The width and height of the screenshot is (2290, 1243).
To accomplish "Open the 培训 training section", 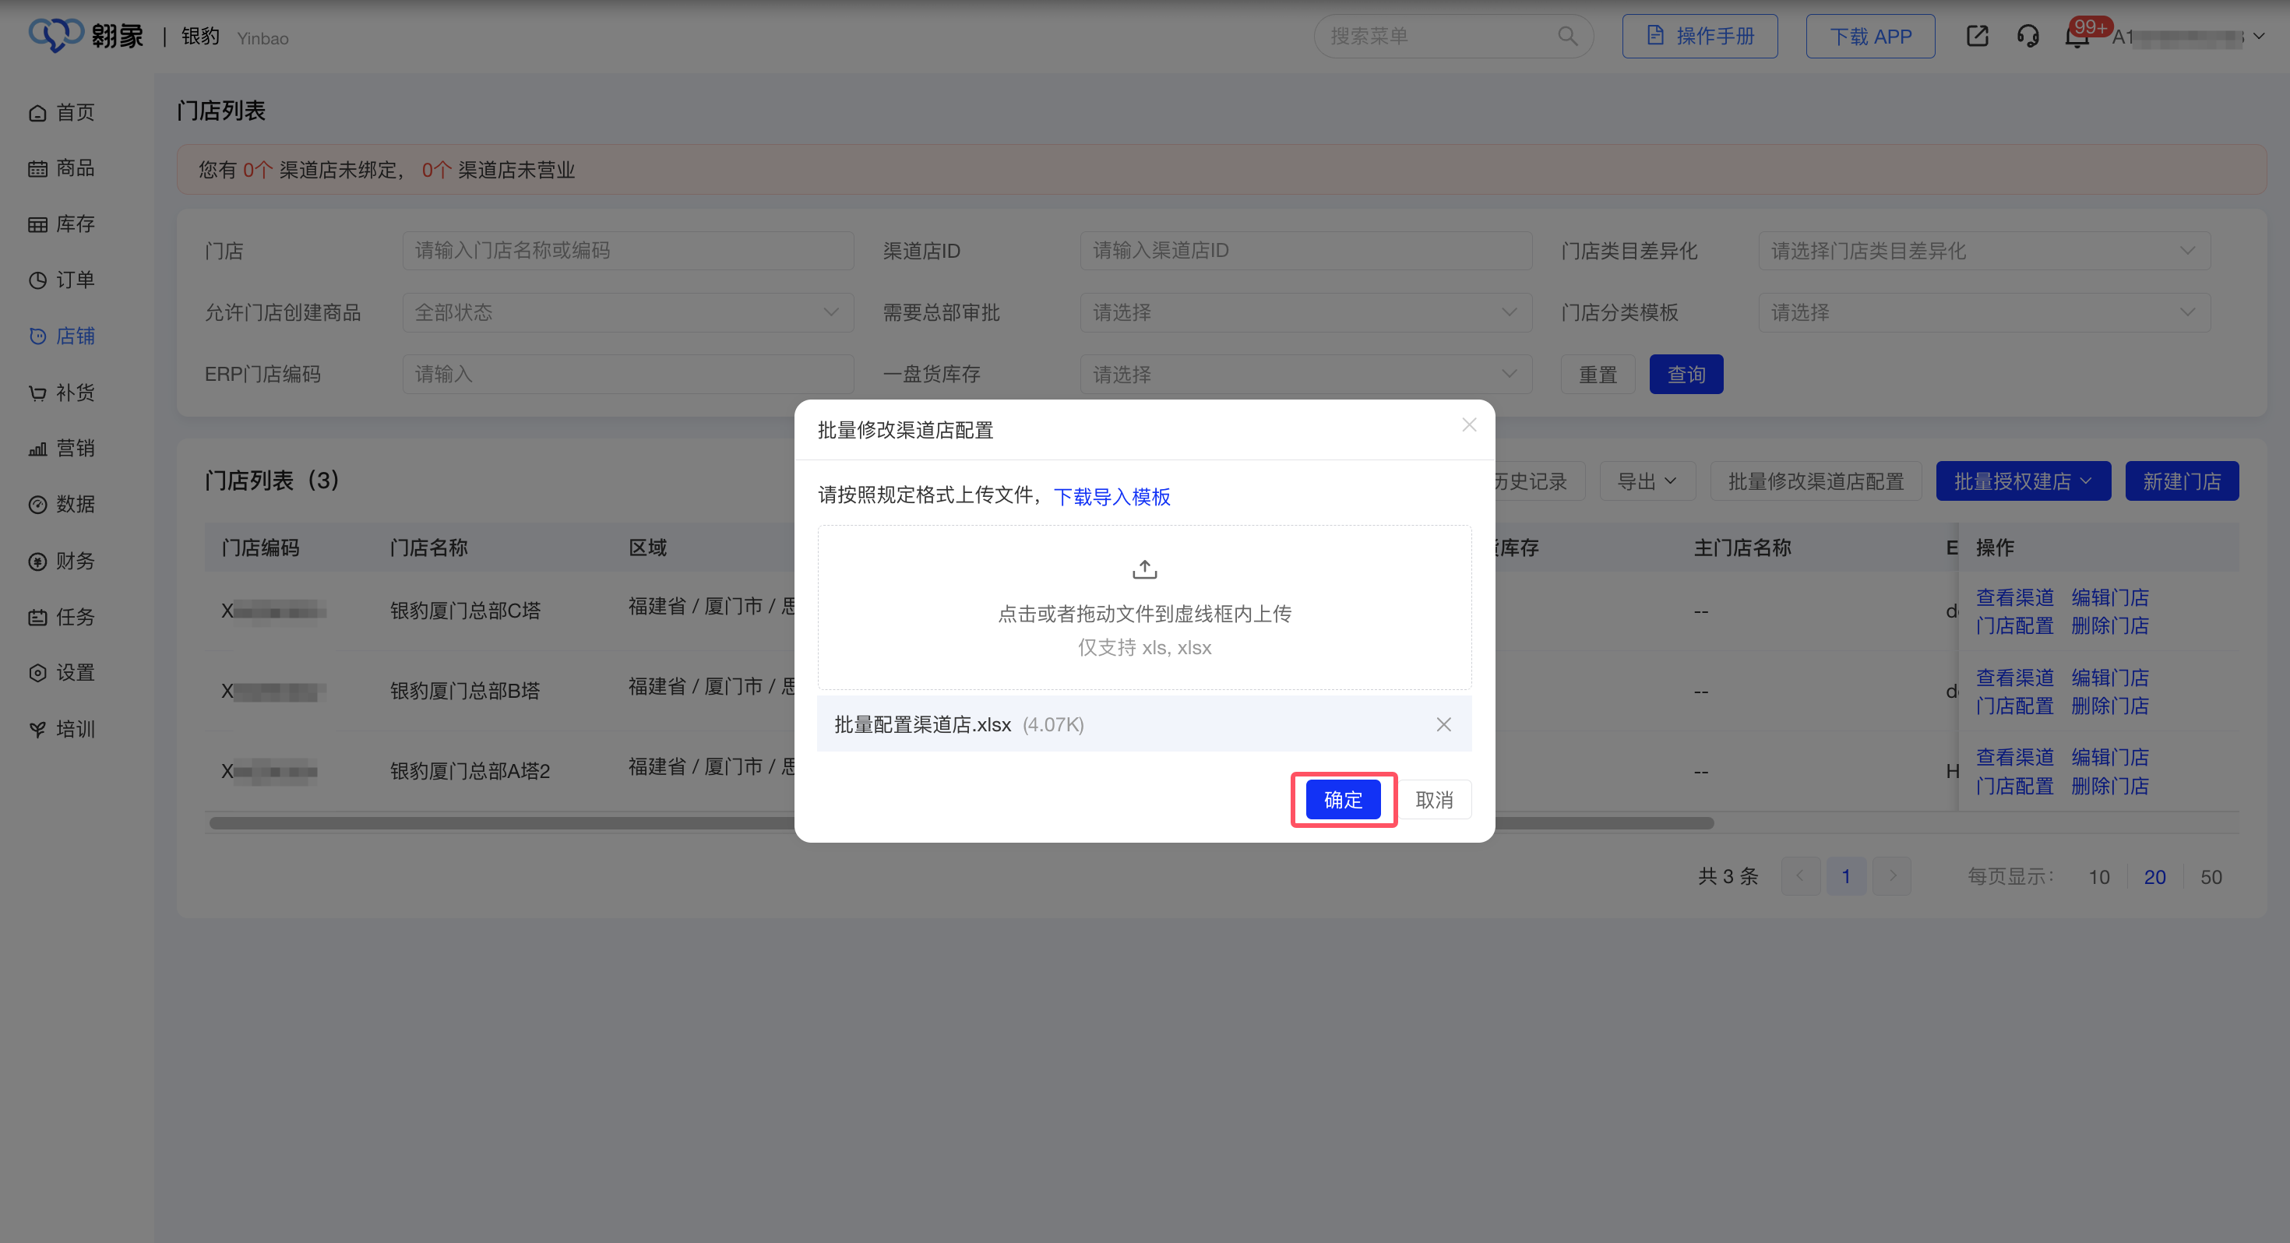I will tap(75, 729).
